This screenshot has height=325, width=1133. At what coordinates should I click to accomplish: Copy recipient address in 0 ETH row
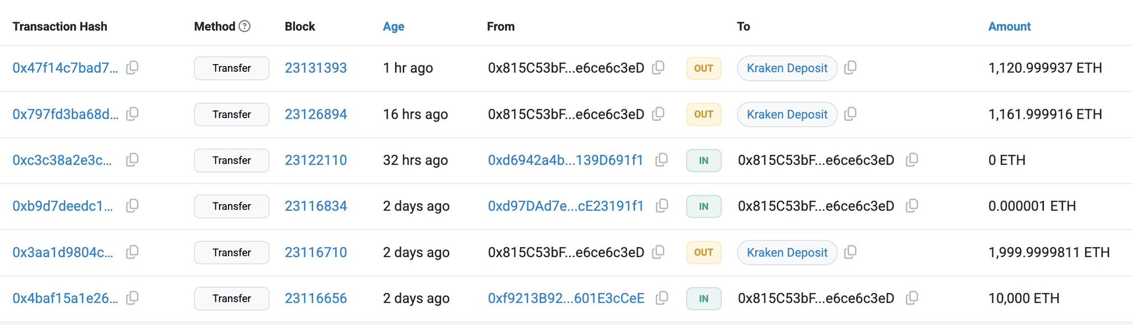912,160
